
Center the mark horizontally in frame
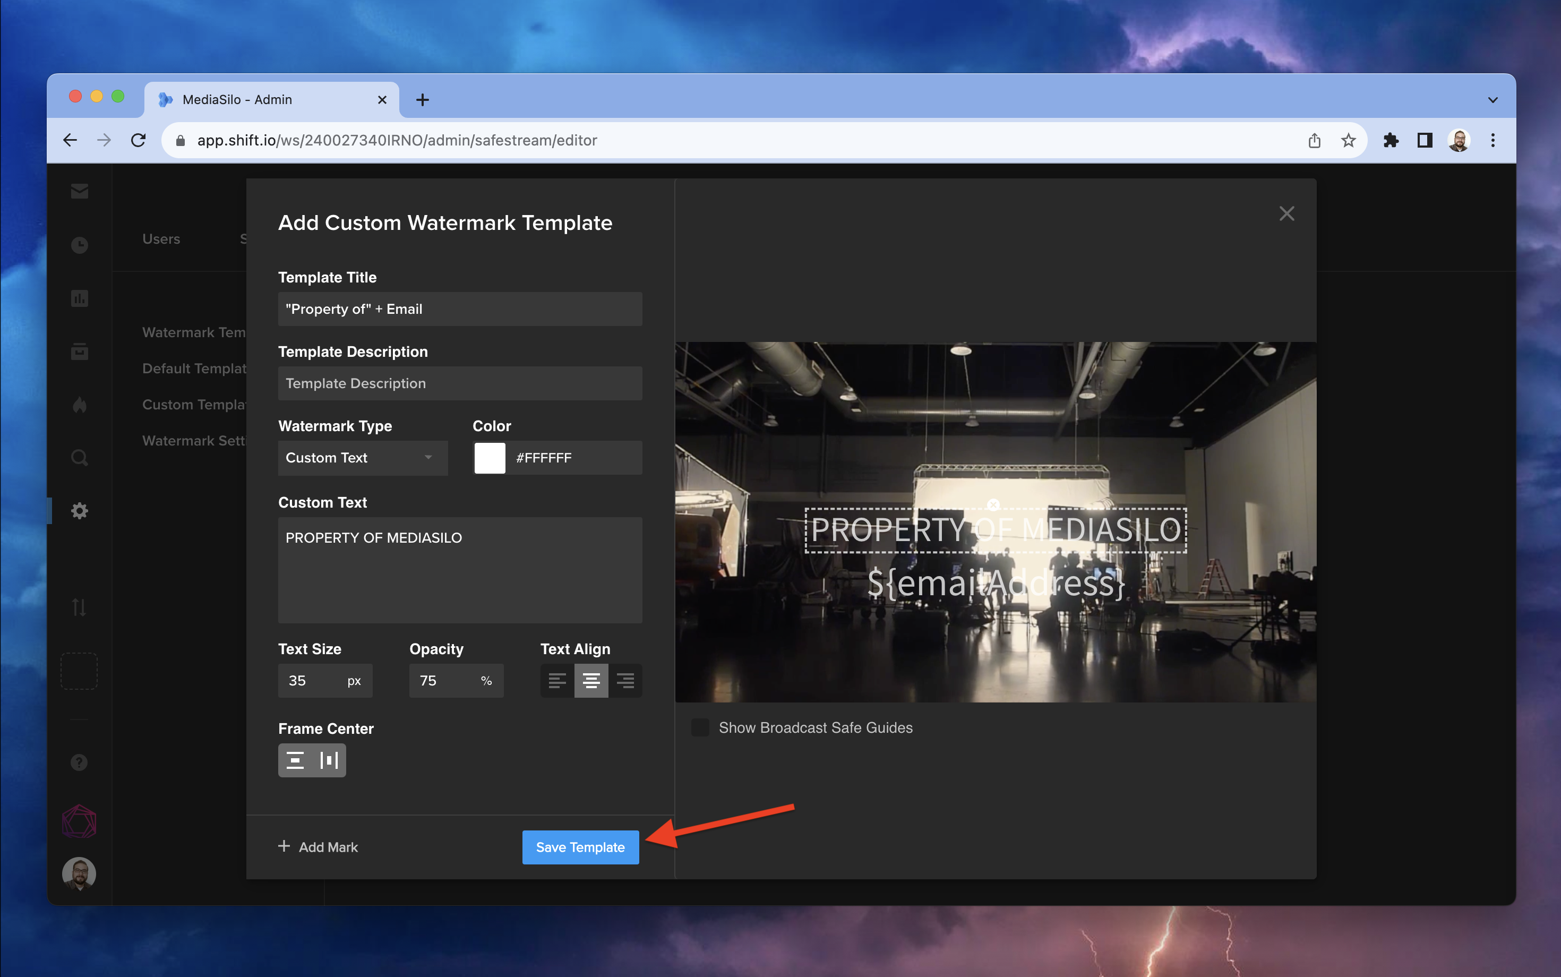click(x=329, y=760)
